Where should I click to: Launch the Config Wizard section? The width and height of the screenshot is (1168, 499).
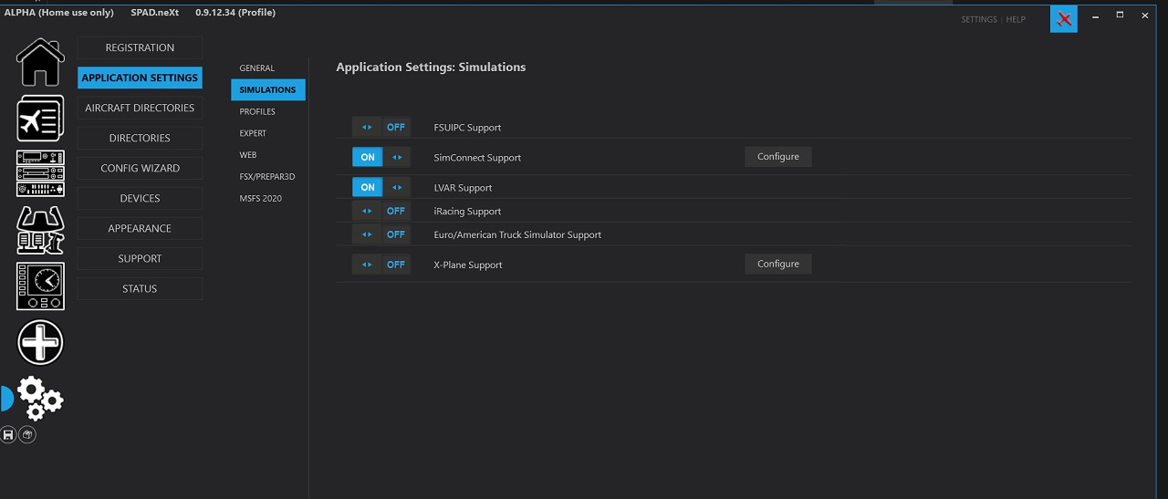click(x=140, y=168)
